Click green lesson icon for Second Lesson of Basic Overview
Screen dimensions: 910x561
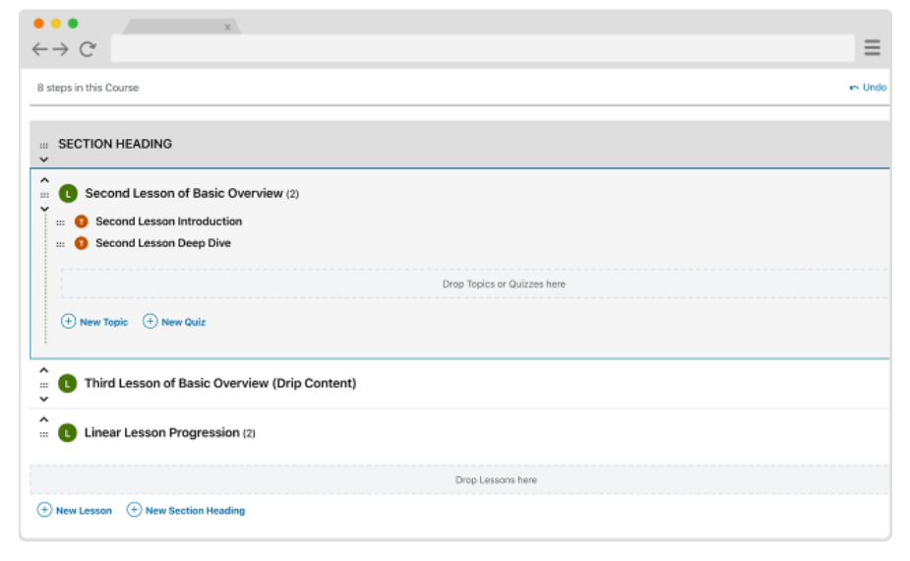pos(67,194)
